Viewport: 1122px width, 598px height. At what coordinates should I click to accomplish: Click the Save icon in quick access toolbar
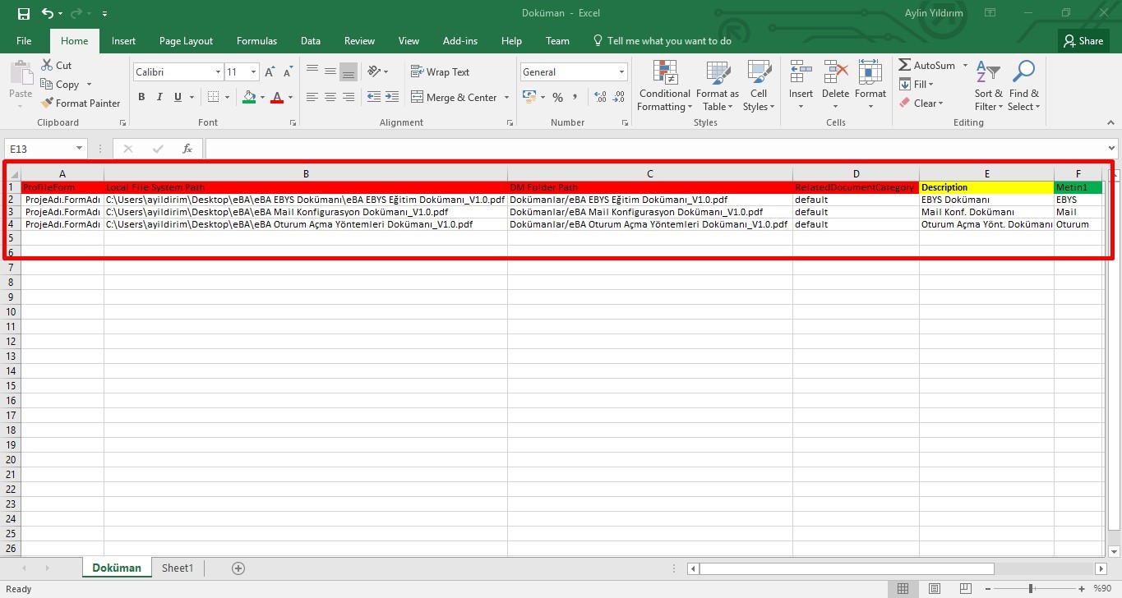pyautogui.click(x=23, y=14)
